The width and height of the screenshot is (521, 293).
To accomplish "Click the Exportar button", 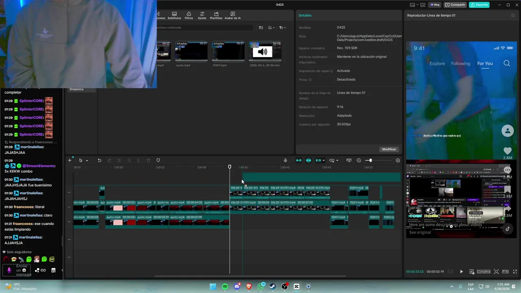I will (479, 5).
